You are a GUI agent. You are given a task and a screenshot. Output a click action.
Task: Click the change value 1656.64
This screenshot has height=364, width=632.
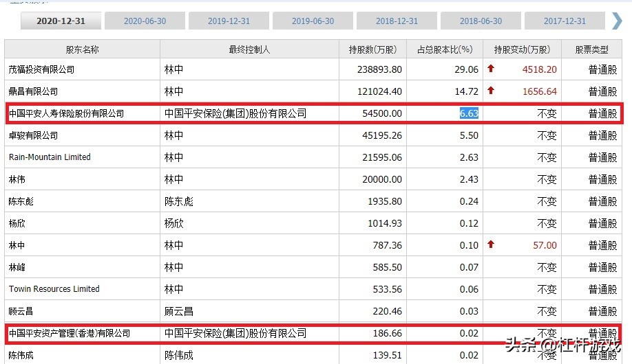click(x=539, y=91)
